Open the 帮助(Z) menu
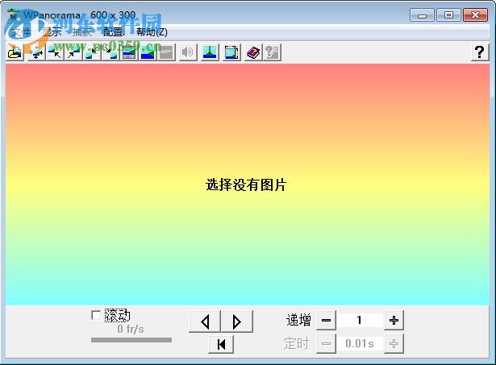 pyautogui.click(x=152, y=32)
